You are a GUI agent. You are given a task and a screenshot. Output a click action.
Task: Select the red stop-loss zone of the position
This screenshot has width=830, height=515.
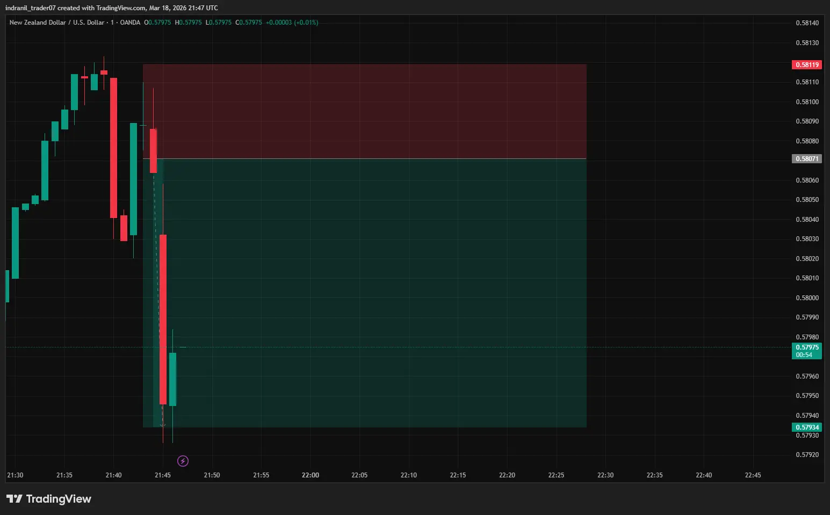365,112
